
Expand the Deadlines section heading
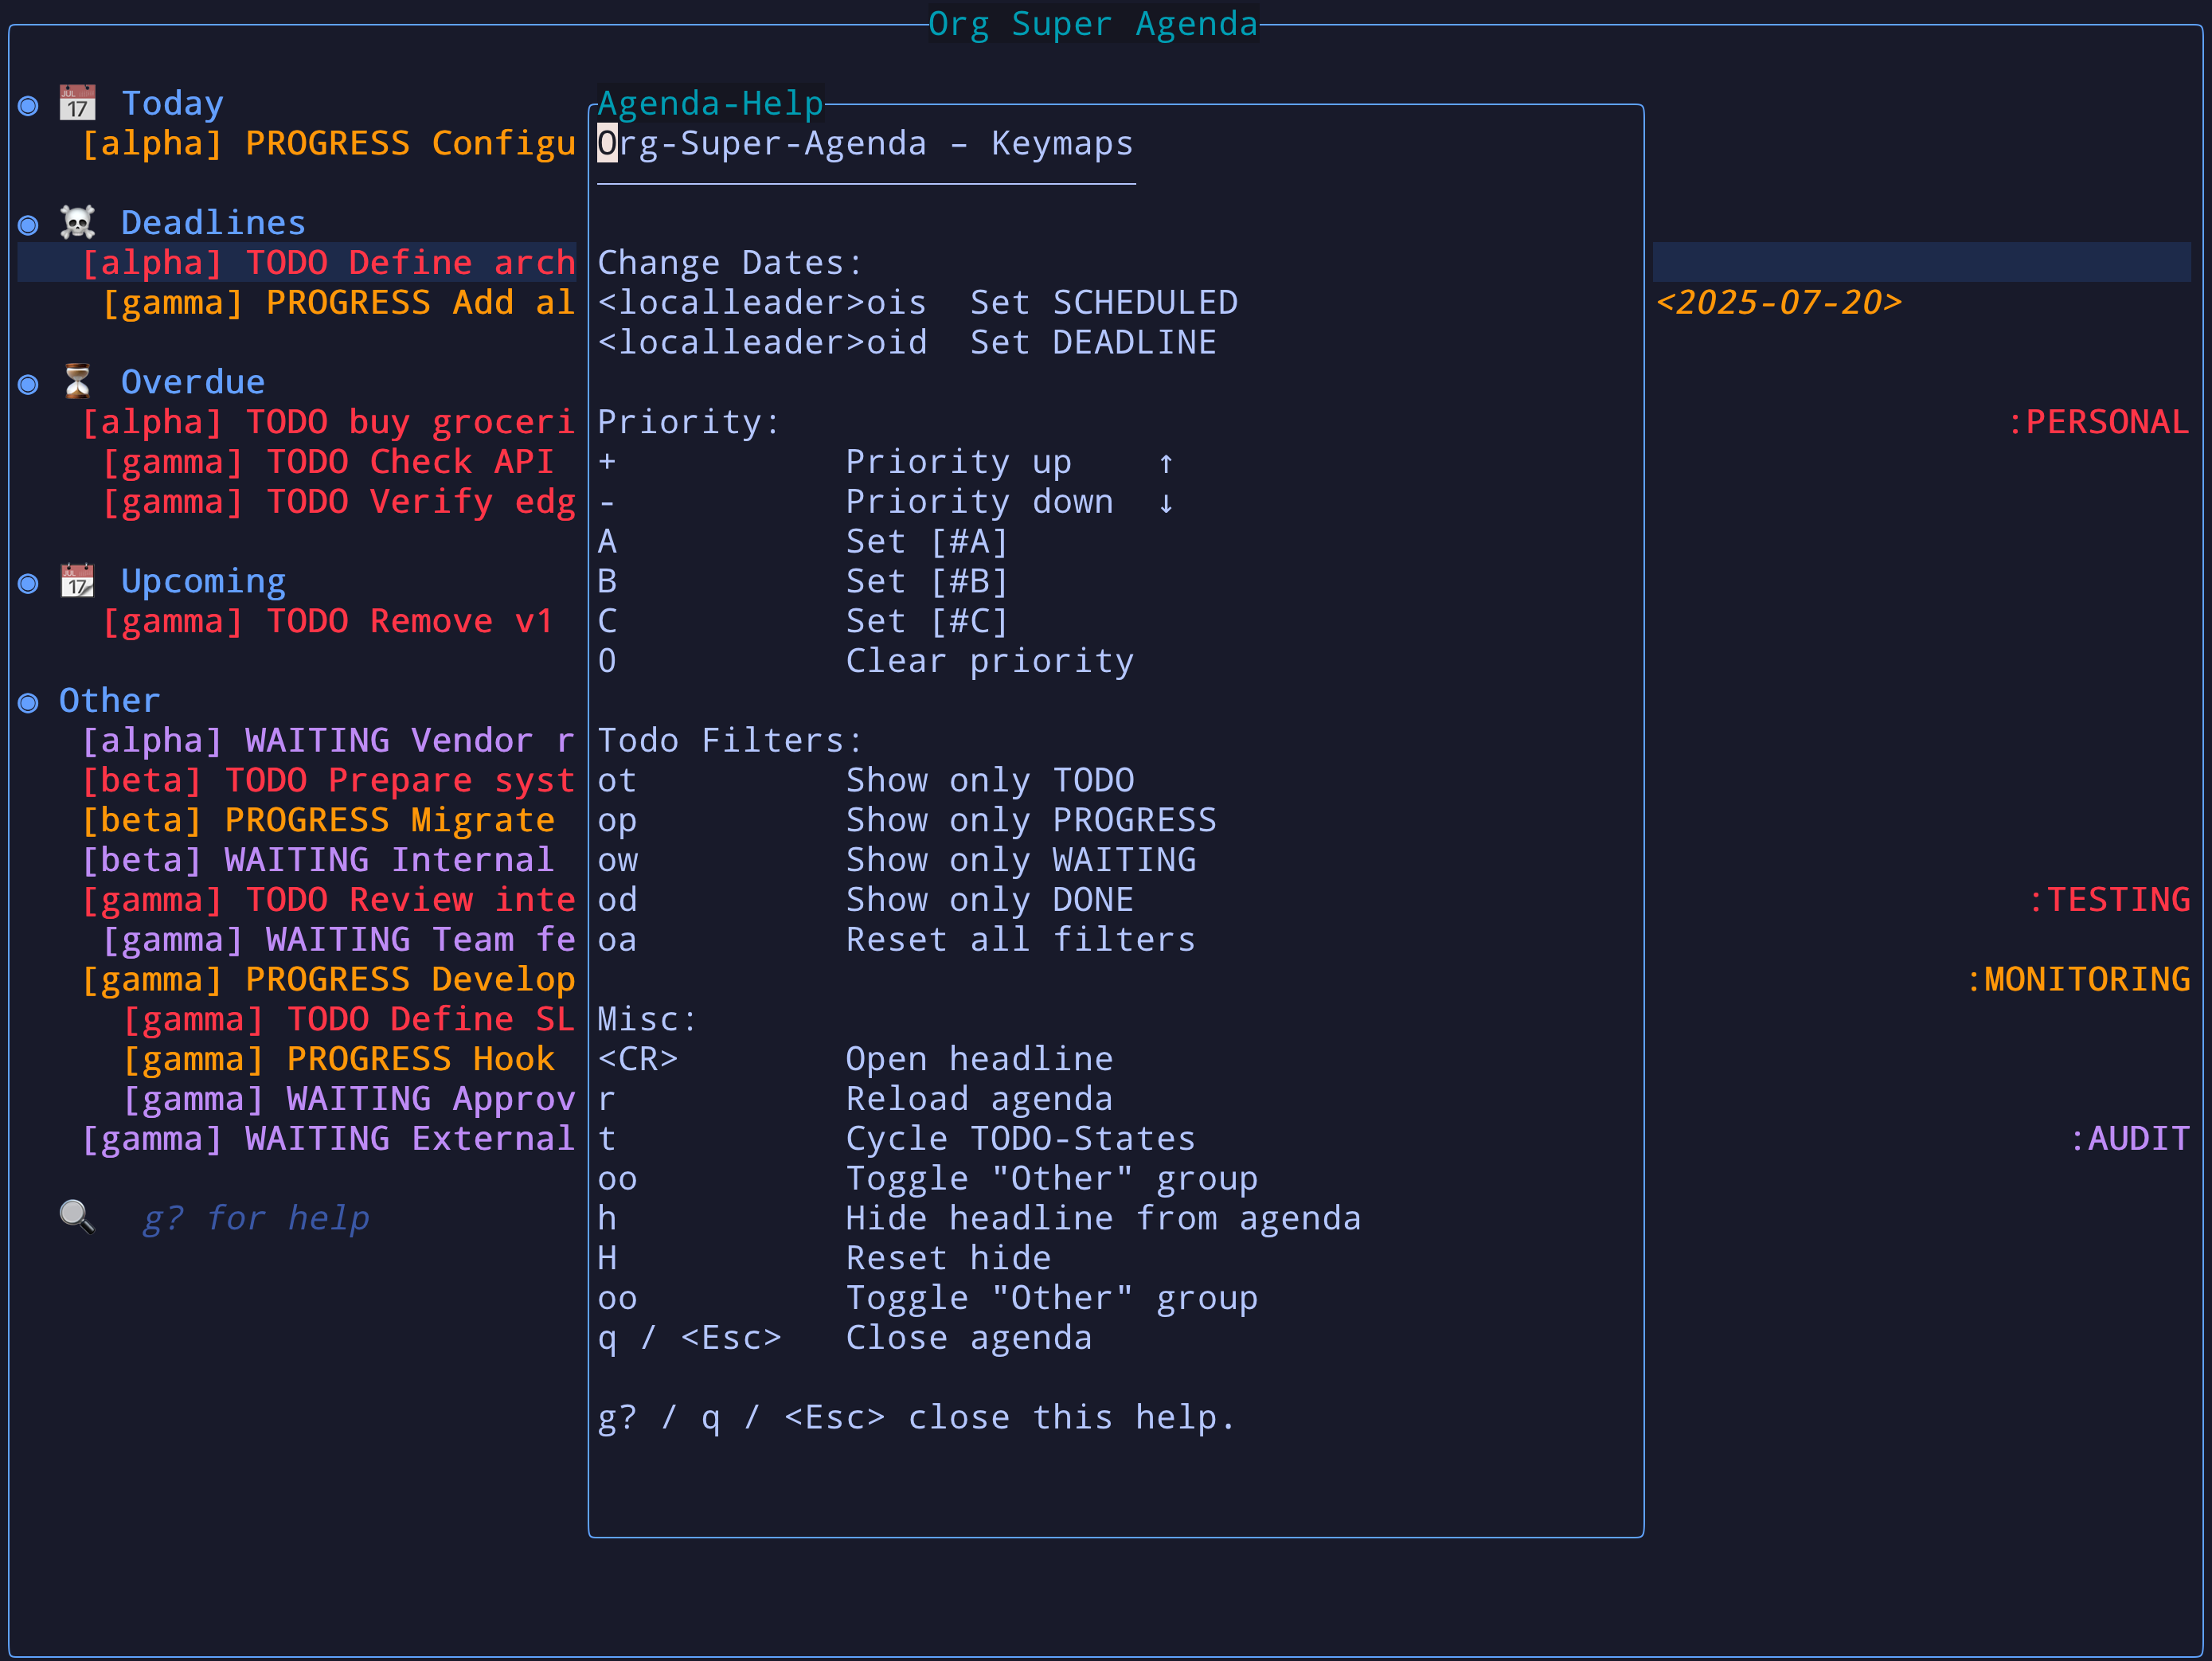coord(213,222)
